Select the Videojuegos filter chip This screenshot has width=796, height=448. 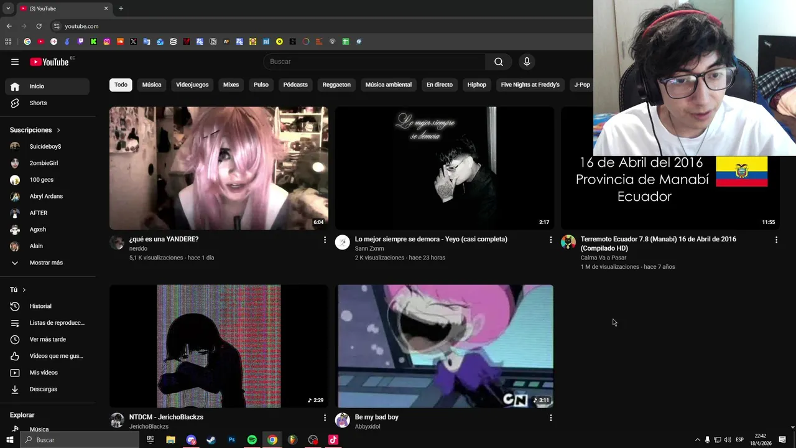(192, 85)
